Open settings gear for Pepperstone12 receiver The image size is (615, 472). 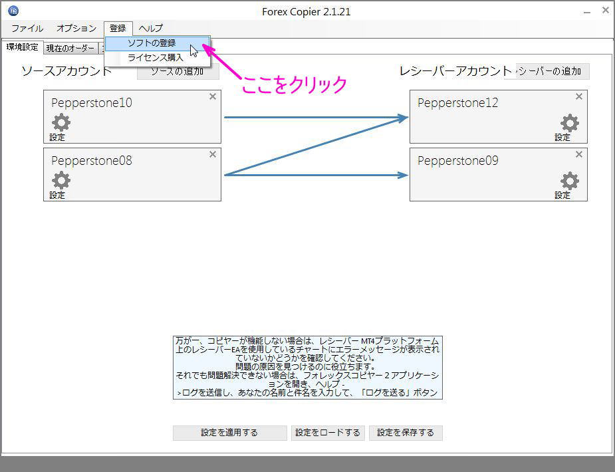(570, 123)
